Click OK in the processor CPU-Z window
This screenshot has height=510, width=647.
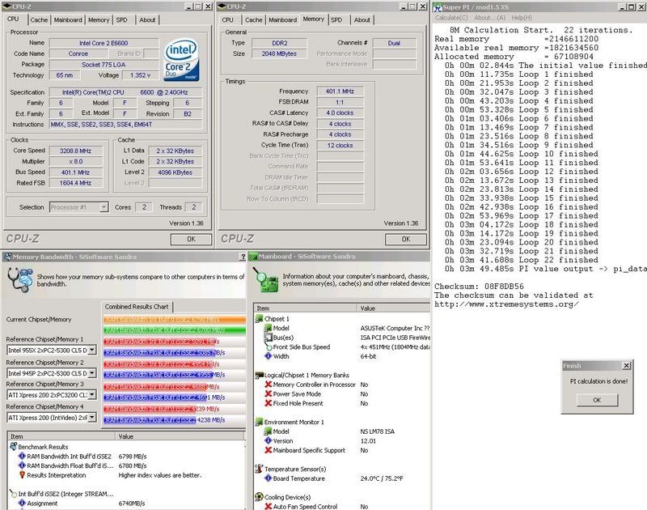191,239
